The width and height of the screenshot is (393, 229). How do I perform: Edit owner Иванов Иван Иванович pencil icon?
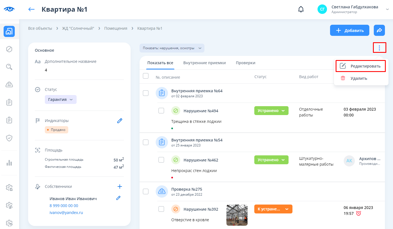click(118, 198)
